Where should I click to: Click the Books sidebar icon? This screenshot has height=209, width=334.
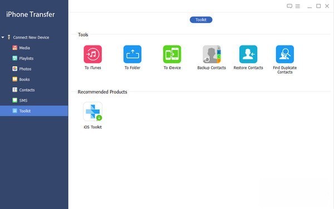click(14, 79)
